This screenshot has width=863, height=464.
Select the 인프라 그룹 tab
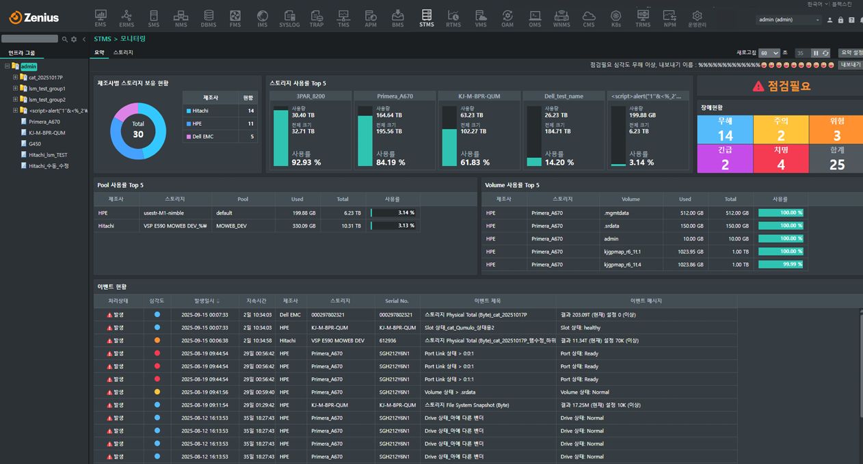pyautogui.click(x=22, y=53)
